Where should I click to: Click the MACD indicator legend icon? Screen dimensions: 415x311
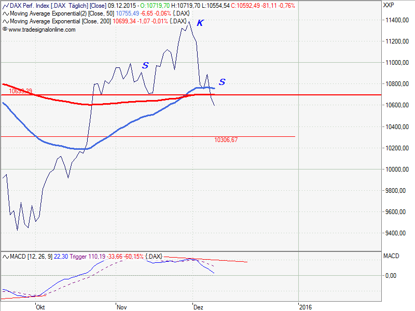5,257
